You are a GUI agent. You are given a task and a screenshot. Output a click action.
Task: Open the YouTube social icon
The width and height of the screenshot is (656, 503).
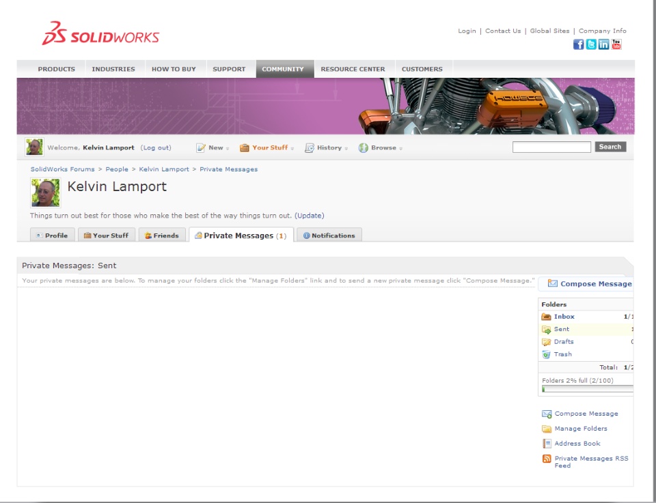pyautogui.click(x=616, y=44)
